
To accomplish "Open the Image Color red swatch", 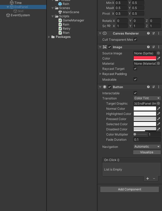I will pyautogui.click(x=145, y=58).
